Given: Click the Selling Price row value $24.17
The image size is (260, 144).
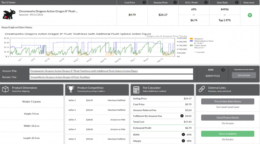Looking at the screenshot, I should (188, 98).
